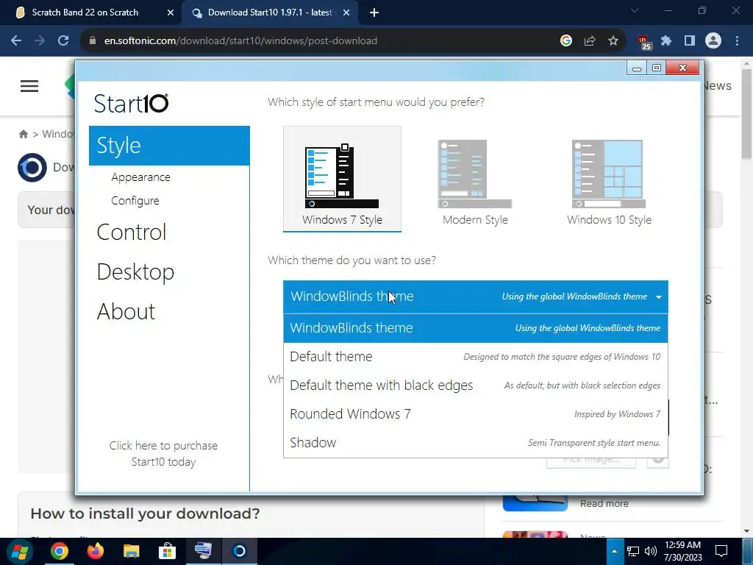Go to the Control section
The width and height of the screenshot is (753, 565).
[x=132, y=232]
